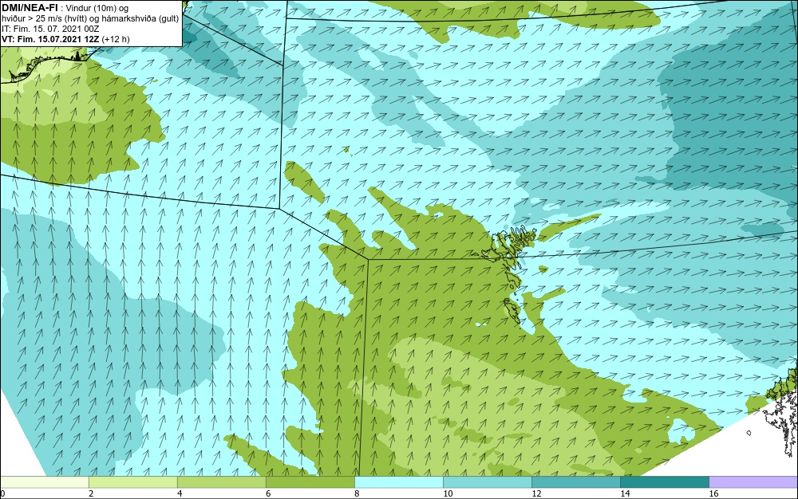Click the dark teal 14–16 legend swatch

point(665,481)
